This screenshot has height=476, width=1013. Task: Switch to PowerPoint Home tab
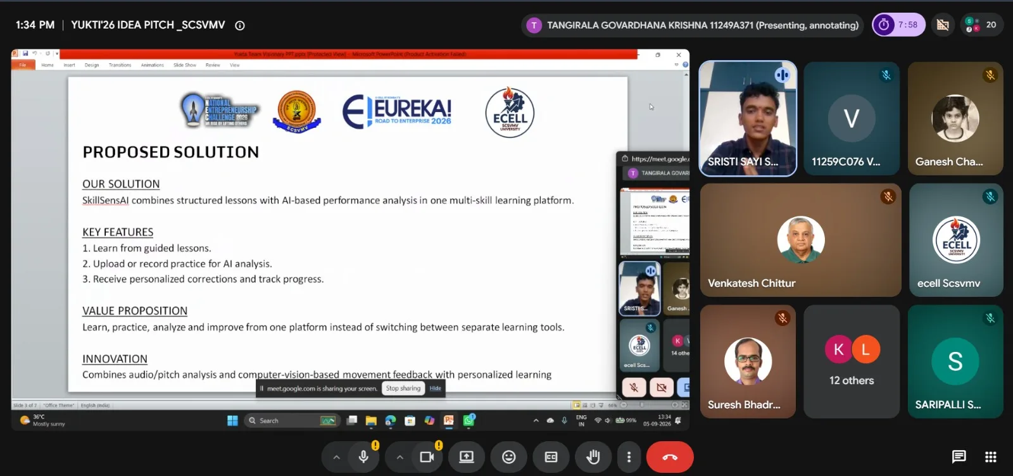pyautogui.click(x=47, y=65)
